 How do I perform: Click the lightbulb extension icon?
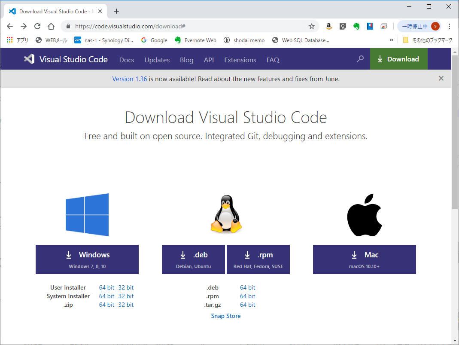click(343, 26)
